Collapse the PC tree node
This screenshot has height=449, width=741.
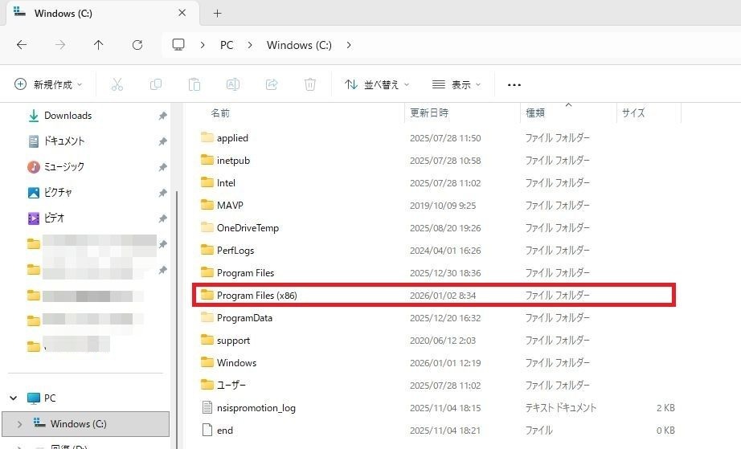click(x=14, y=398)
